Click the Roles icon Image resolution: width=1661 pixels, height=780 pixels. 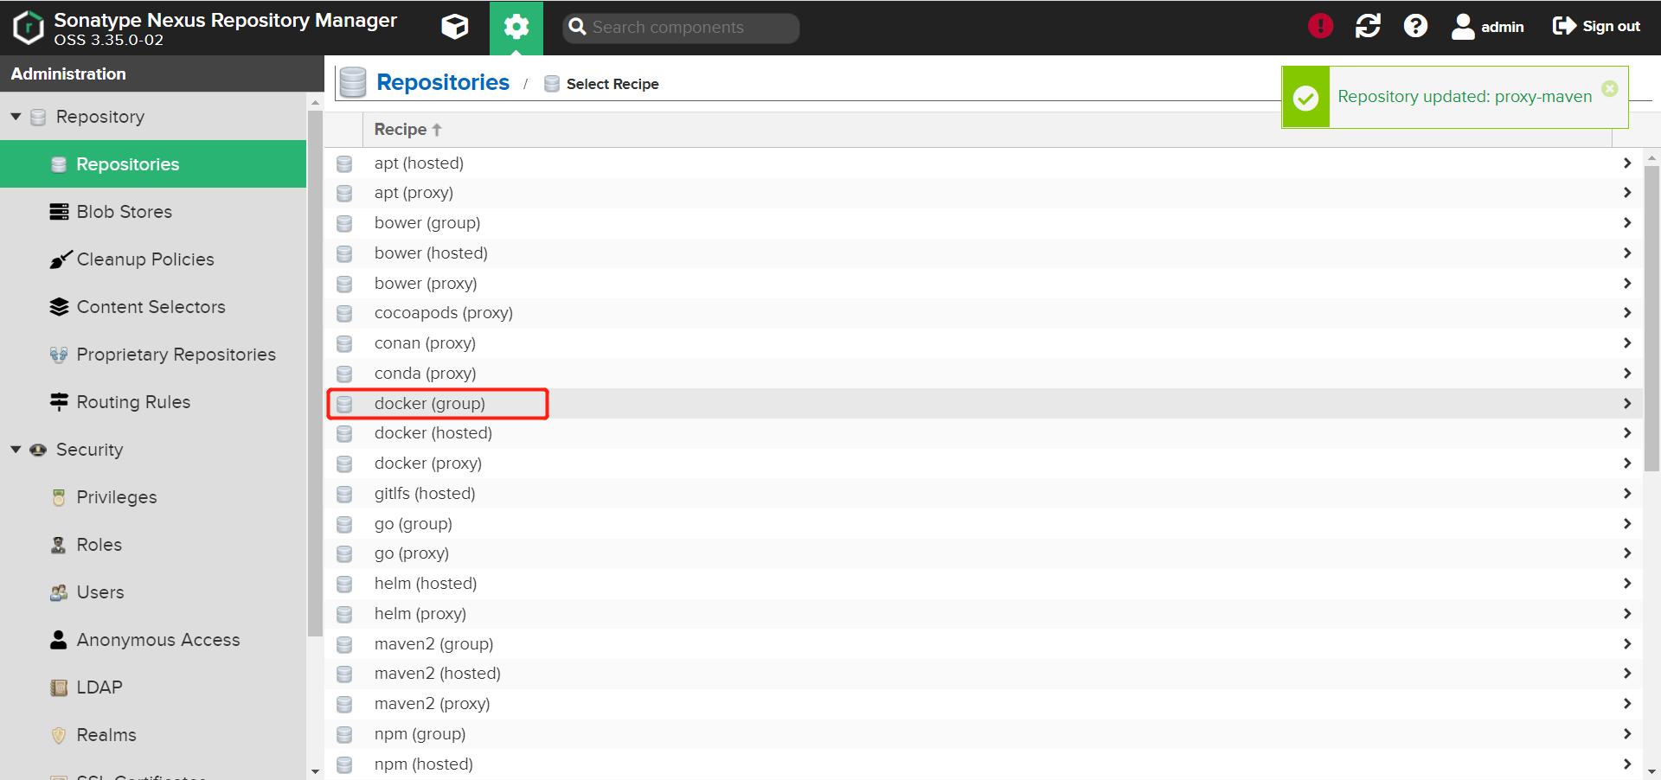59,545
